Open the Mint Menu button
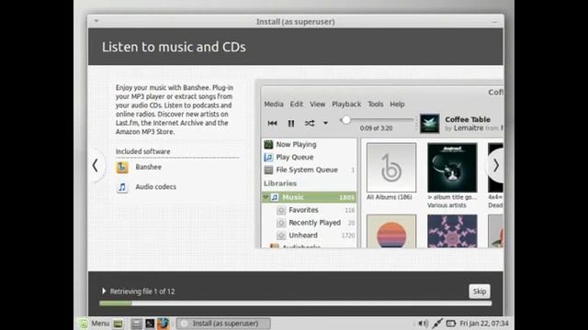Screen dimensions: 588x330 (94, 324)
